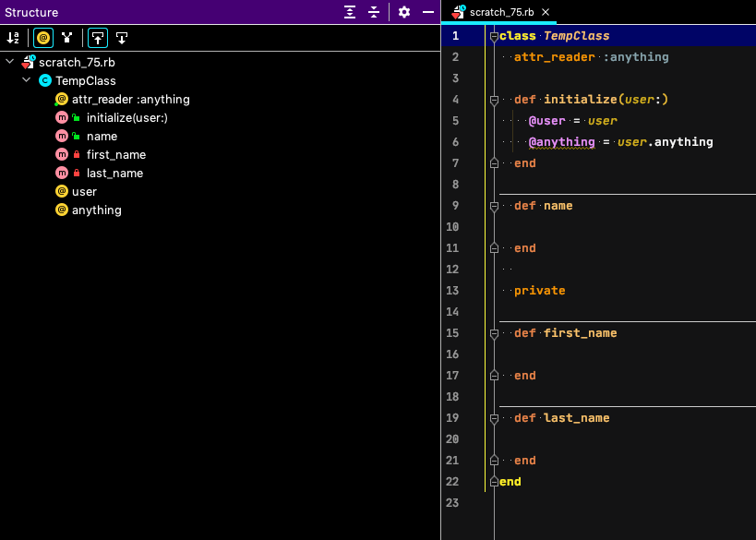Select user field in structure tree
The image size is (756, 540).
pyautogui.click(x=84, y=192)
